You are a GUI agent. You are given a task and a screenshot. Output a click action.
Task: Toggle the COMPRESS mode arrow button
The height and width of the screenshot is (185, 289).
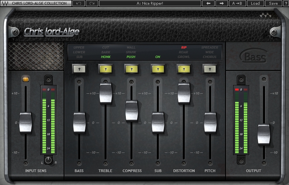point(132,69)
